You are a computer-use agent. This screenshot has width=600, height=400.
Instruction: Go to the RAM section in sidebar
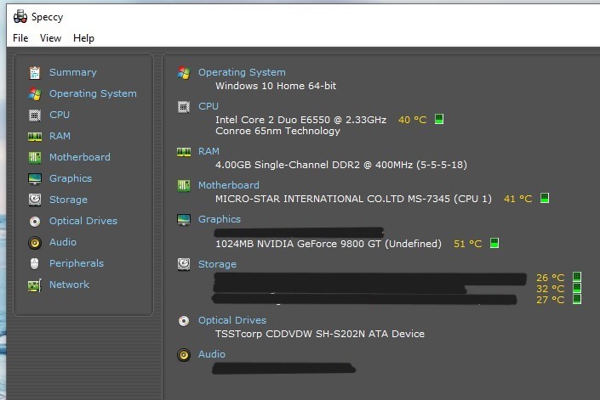click(60, 136)
